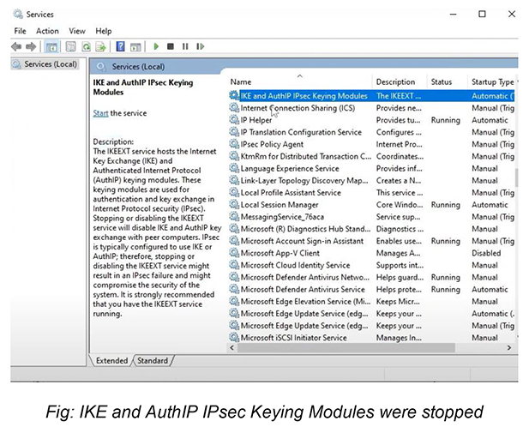Viewport: 529px width, 427px height.
Task: Click gear icon beside Microsoft Cloud Identity Service
Action: (x=234, y=265)
